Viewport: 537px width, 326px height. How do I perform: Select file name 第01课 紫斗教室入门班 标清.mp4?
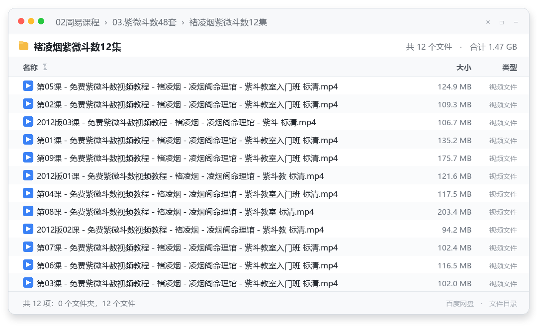(x=187, y=141)
